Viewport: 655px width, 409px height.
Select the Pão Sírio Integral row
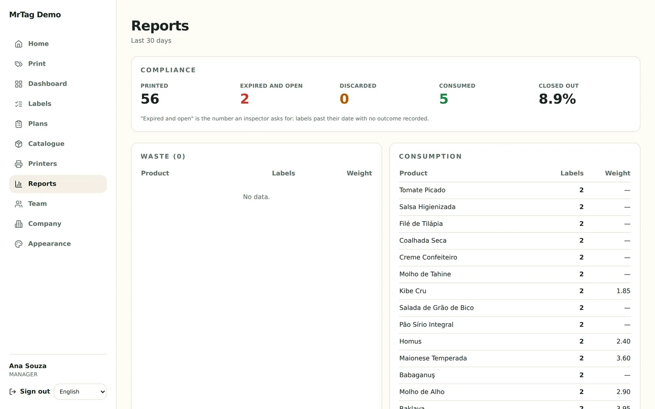pyautogui.click(x=515, y=324)
